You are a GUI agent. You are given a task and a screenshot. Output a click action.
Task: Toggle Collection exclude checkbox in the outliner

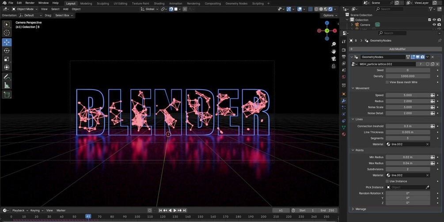(429, 20)
